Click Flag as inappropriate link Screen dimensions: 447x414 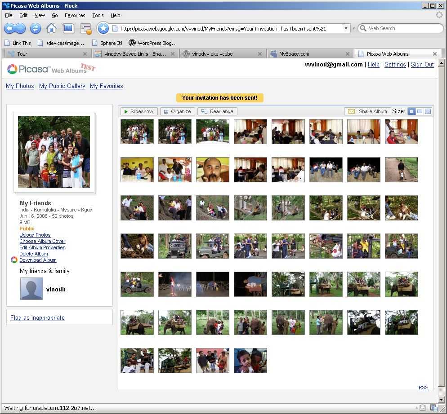click(x=37, y=318)
